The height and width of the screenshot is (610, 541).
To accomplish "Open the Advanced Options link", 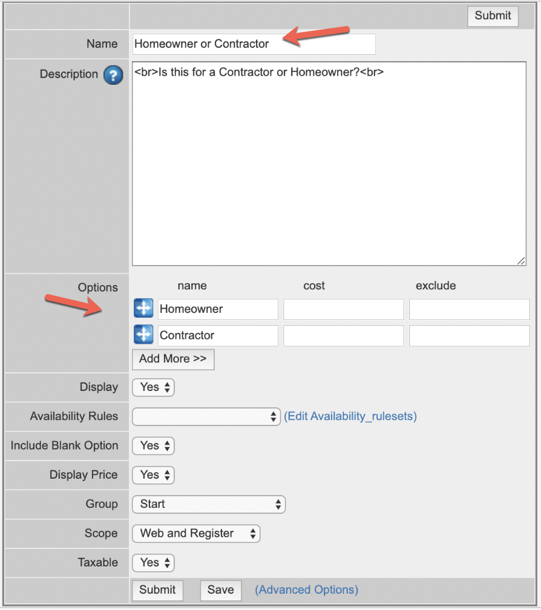I will pos(307,590).
